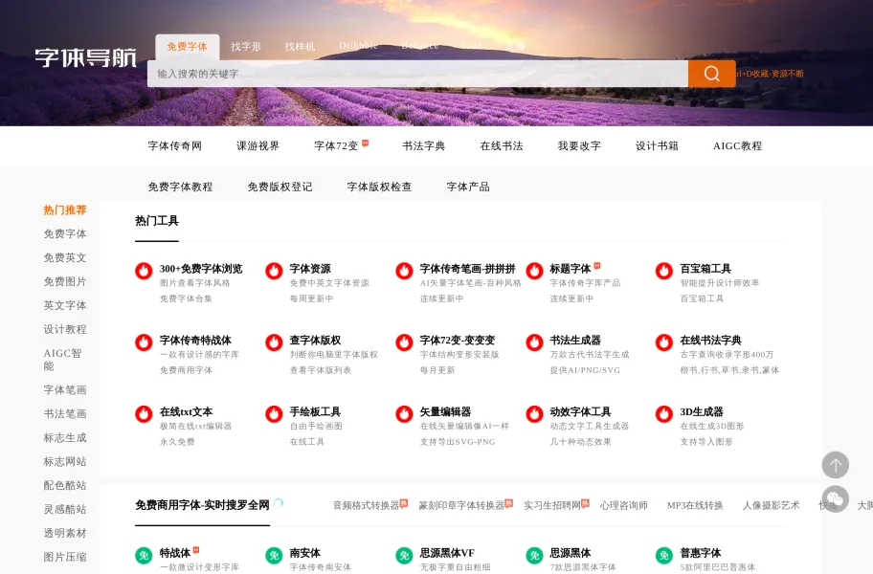Viewport: 873px width, 574px height.
Task: Click the flame icon beside 字体传奇笔画-拼拼拼
Action: (x=404, y=271)
